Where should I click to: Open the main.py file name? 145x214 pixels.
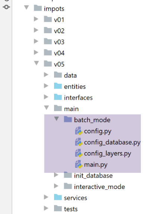click(96, 165)
